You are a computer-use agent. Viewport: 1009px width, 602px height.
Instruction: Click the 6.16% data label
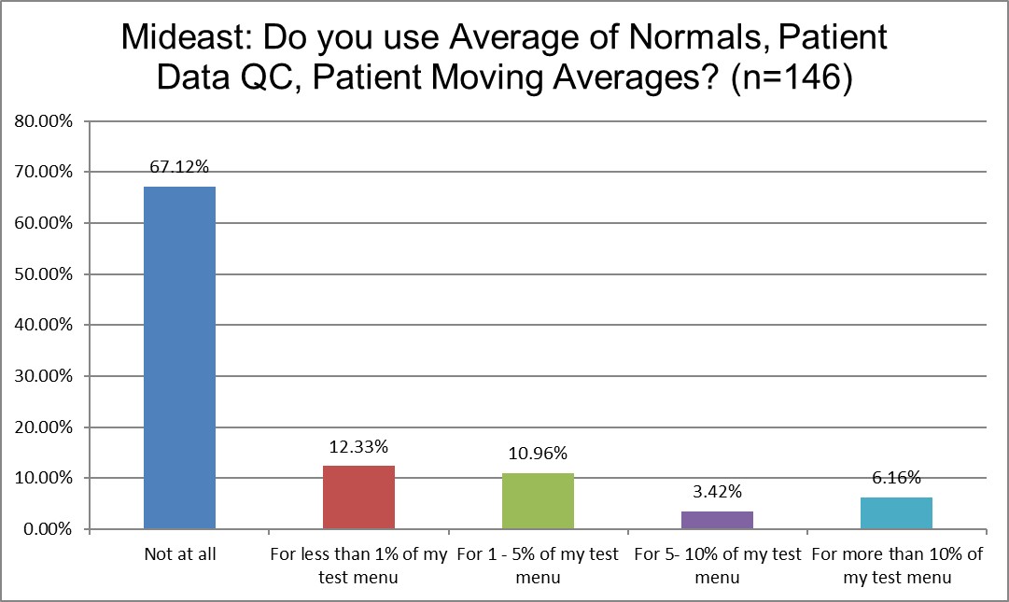pos(896,478)
